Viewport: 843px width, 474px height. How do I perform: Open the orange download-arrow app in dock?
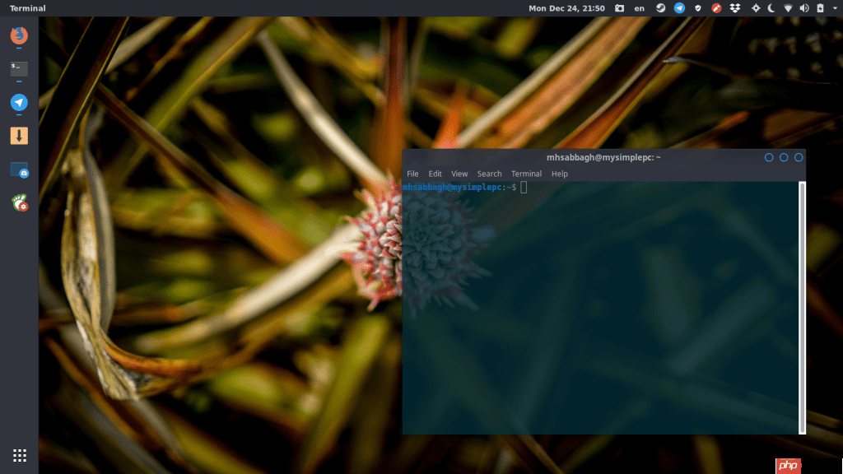coord(19,136)
